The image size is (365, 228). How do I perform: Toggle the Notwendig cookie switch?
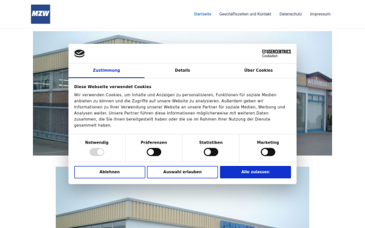[97, 152]
